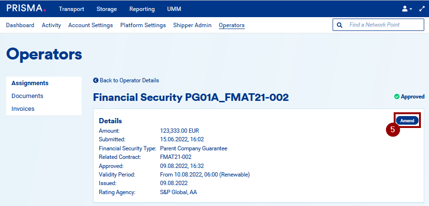Open Account Settings tab

click(91, 25)
